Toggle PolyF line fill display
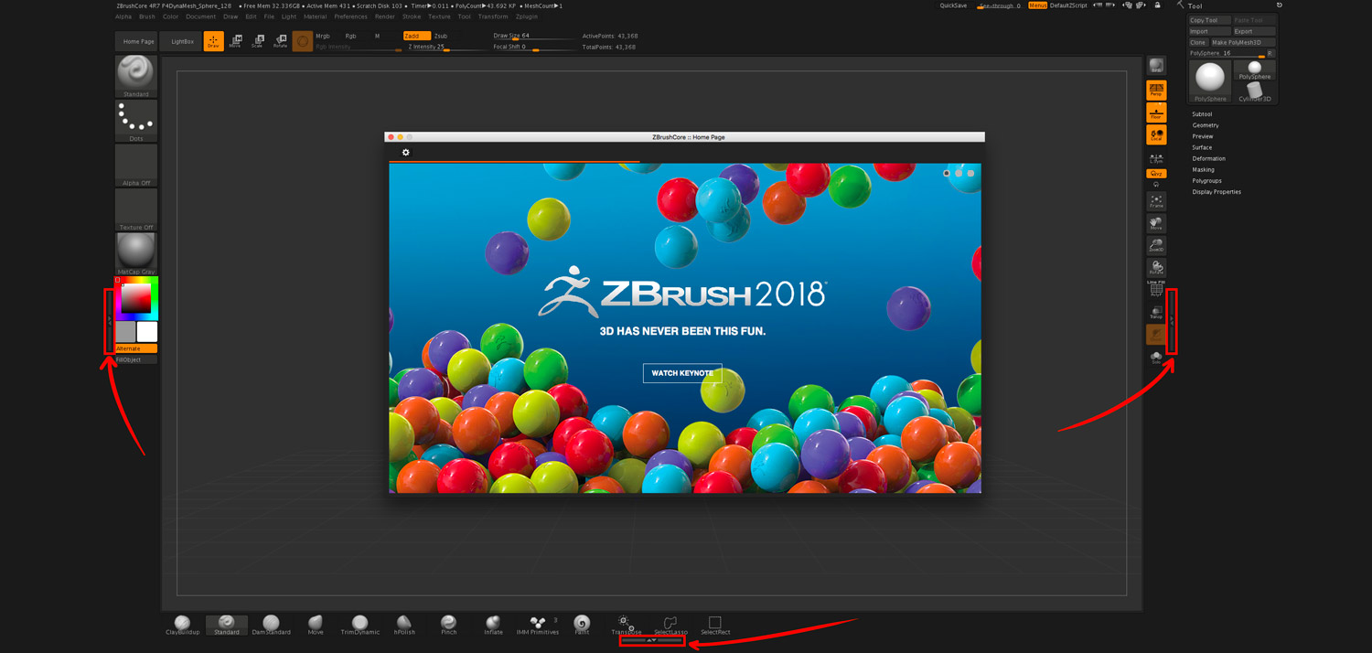The height and width of the screenshot is (653, 1372). [1156, 290]
